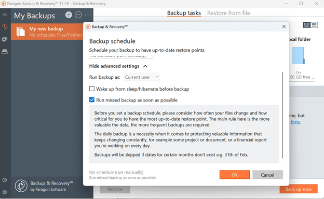Click the files icon of My new backup
Image resolution: width=324 pixels, height=199 pixels.
[21, 32]
